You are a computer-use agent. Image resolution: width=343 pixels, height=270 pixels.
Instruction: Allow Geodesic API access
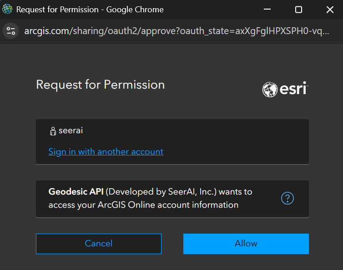pyautogui.click(x=246, y=244)
